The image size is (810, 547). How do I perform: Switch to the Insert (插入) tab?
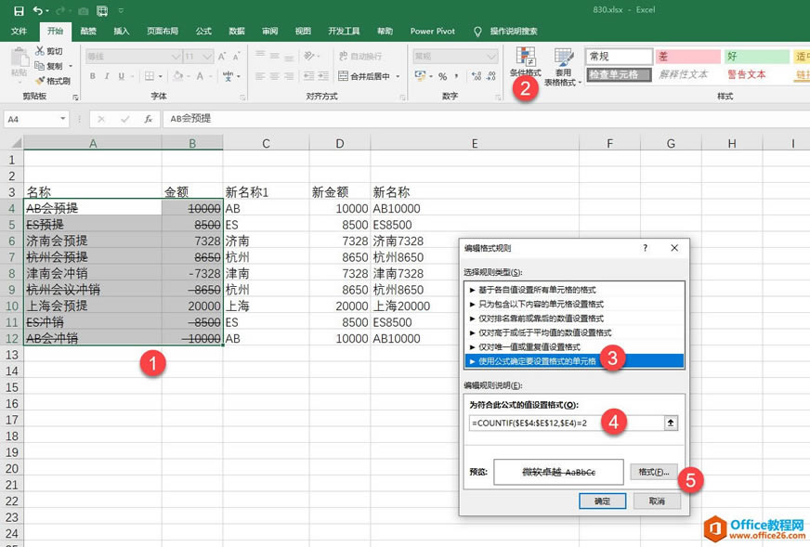point(122,31)
